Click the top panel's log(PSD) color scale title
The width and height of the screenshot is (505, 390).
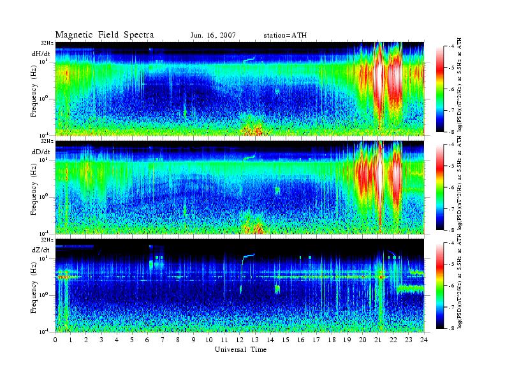[460, 84]
